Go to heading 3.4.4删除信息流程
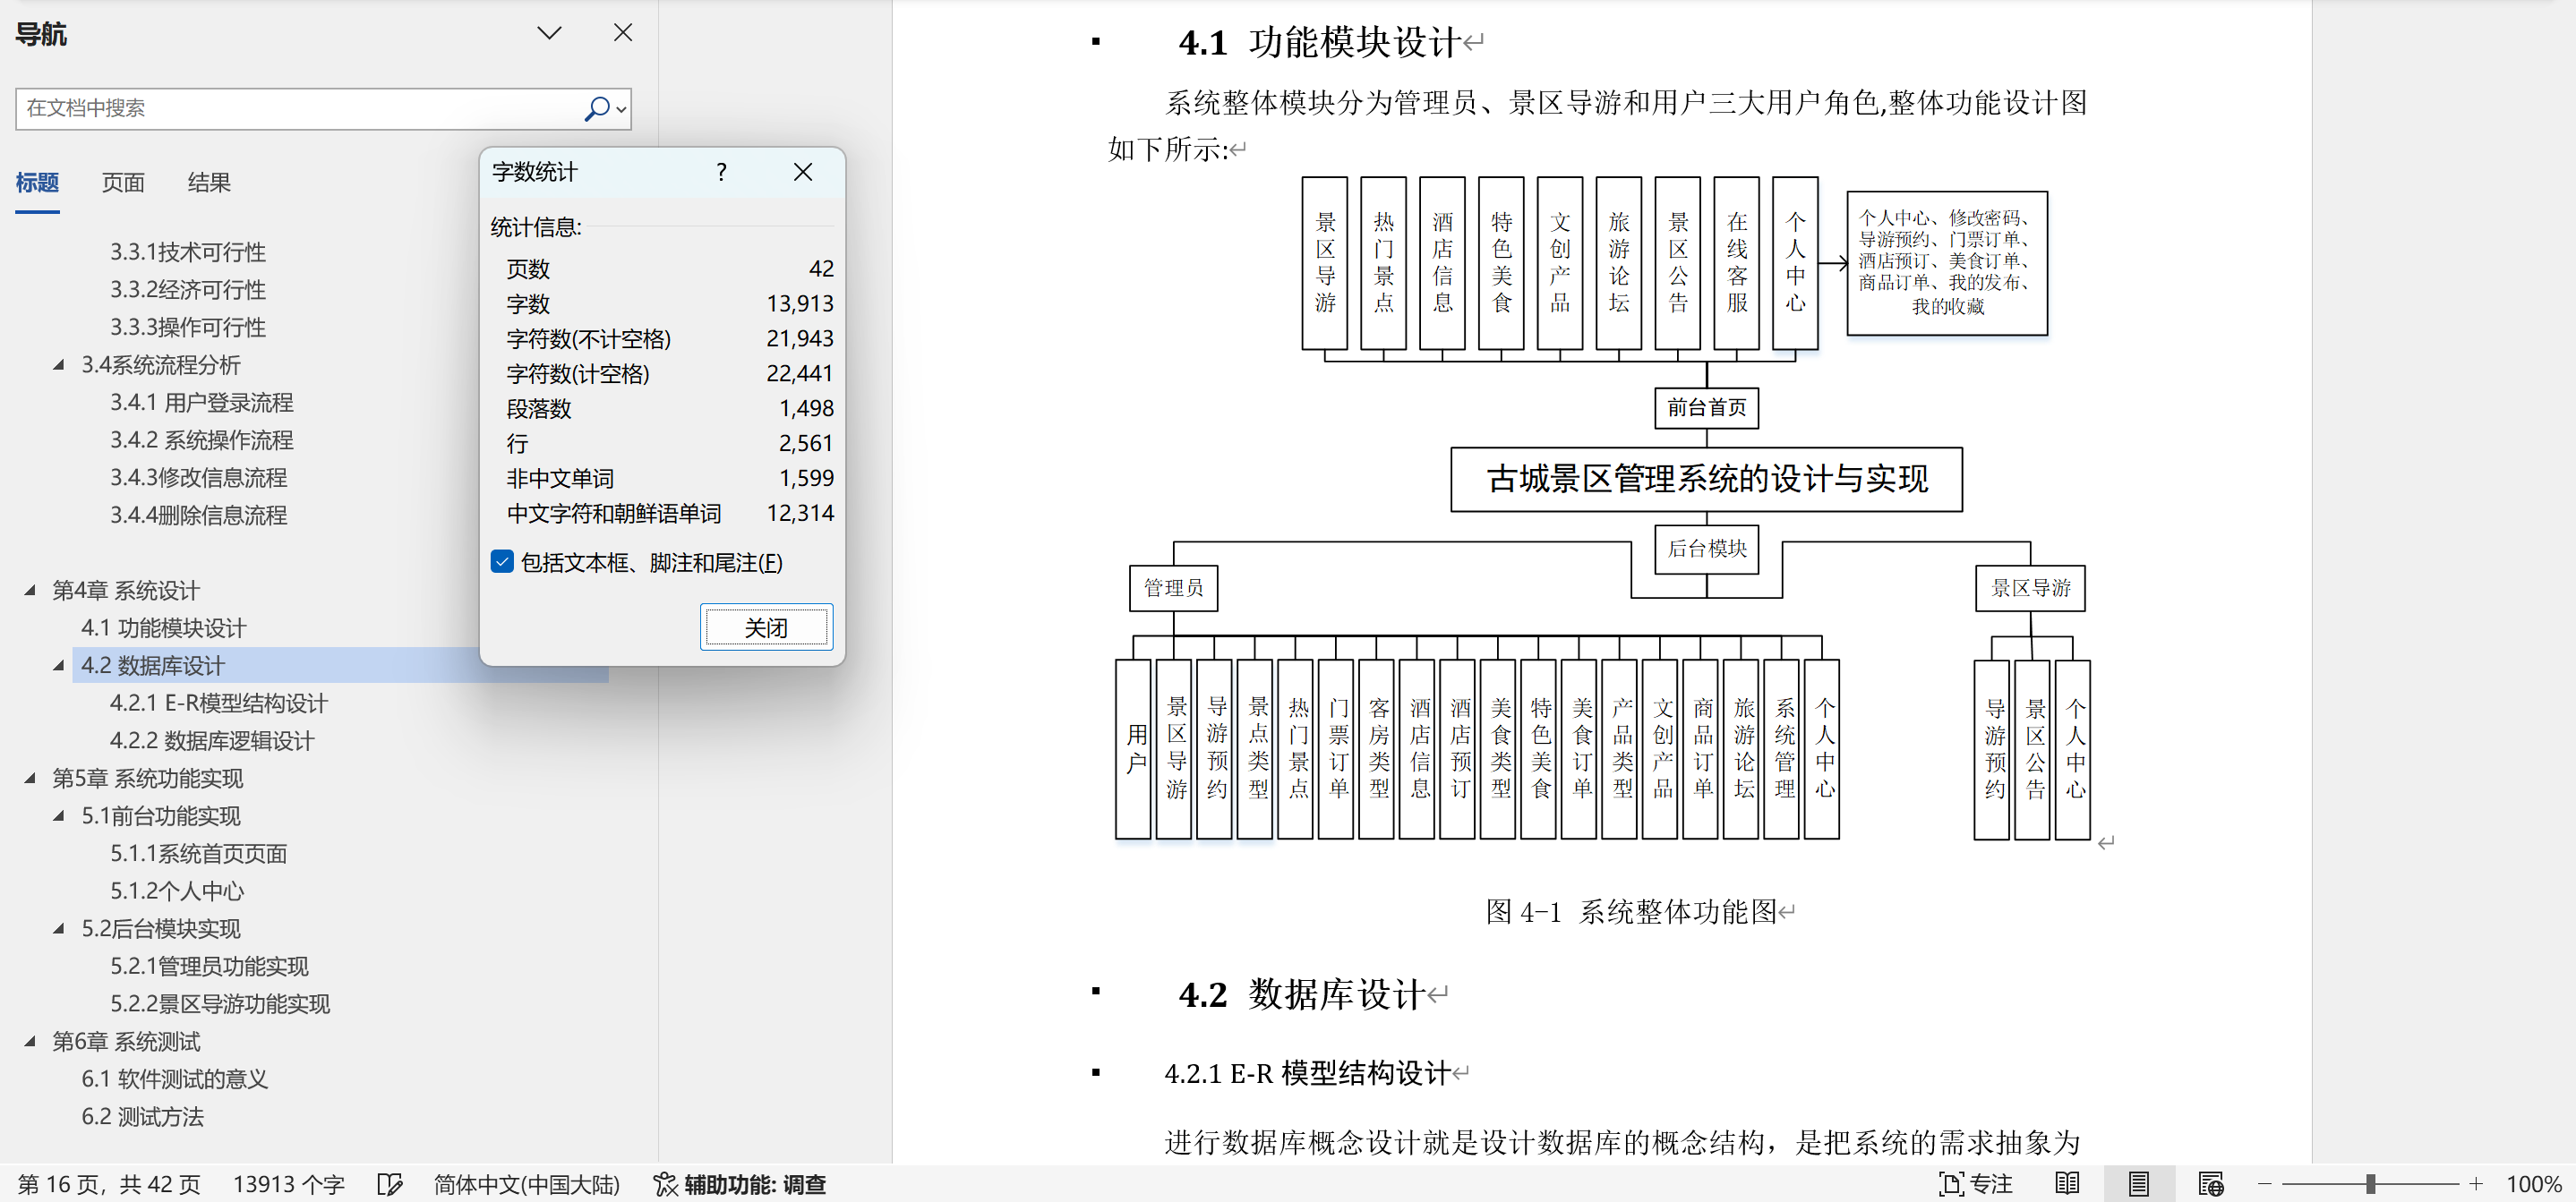Viewport: 2576px width, 1202px height. click(198, 515)
